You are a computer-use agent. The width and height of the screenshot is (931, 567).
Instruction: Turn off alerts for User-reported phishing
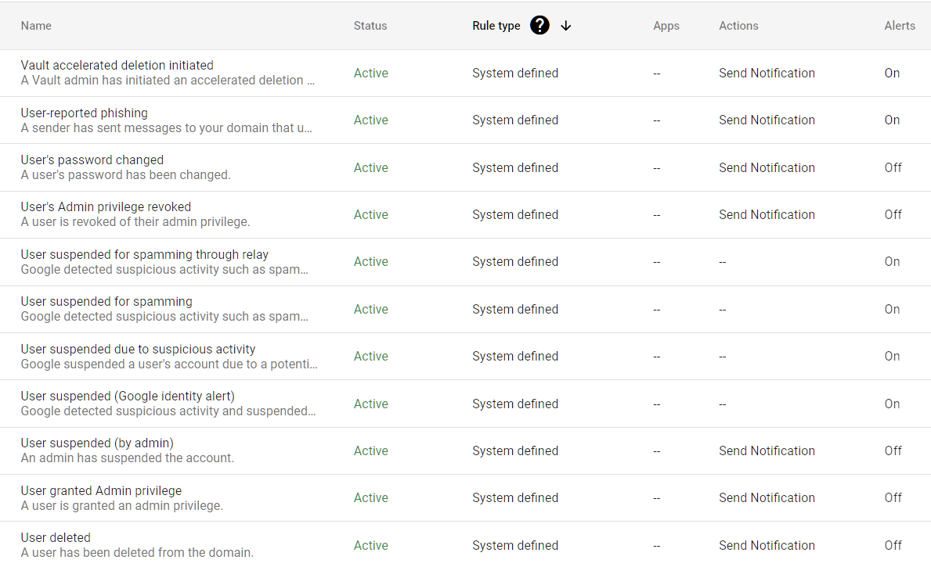pyautogui.click(x=892, y=120)
